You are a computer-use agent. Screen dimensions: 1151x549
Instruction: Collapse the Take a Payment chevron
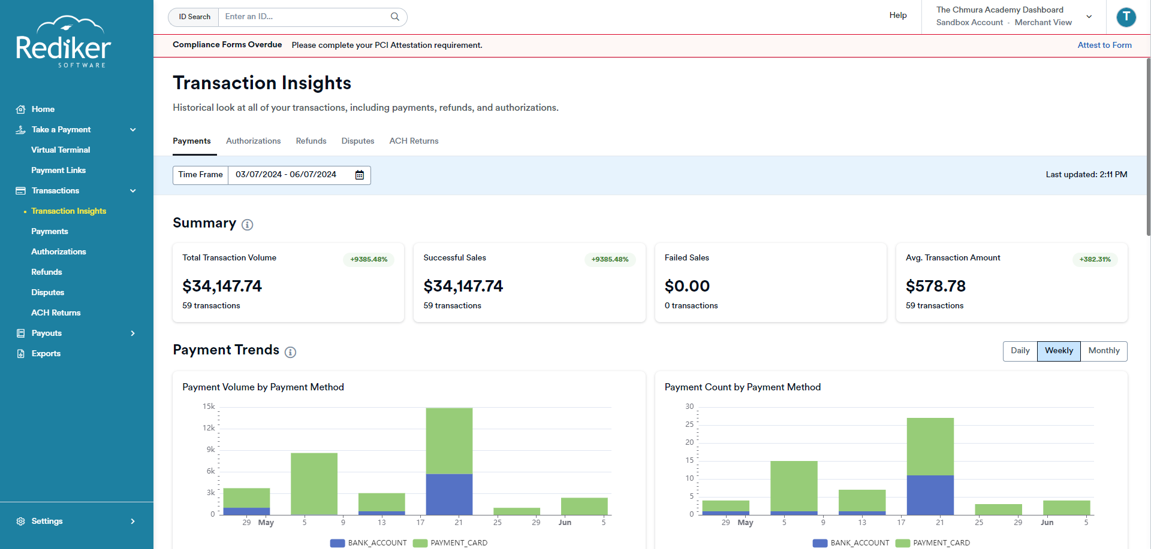[x=133, y=130]
